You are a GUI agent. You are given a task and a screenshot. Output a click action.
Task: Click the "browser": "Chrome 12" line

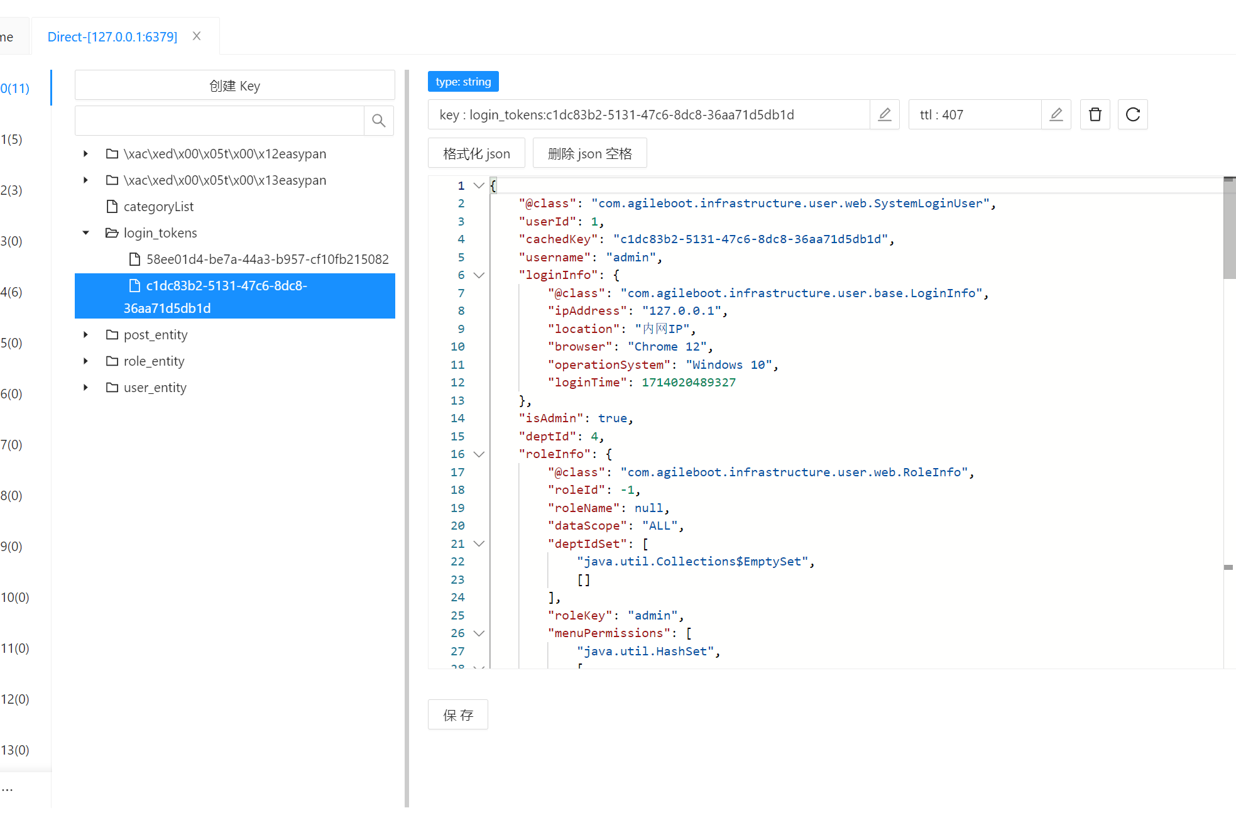[630, 346]
